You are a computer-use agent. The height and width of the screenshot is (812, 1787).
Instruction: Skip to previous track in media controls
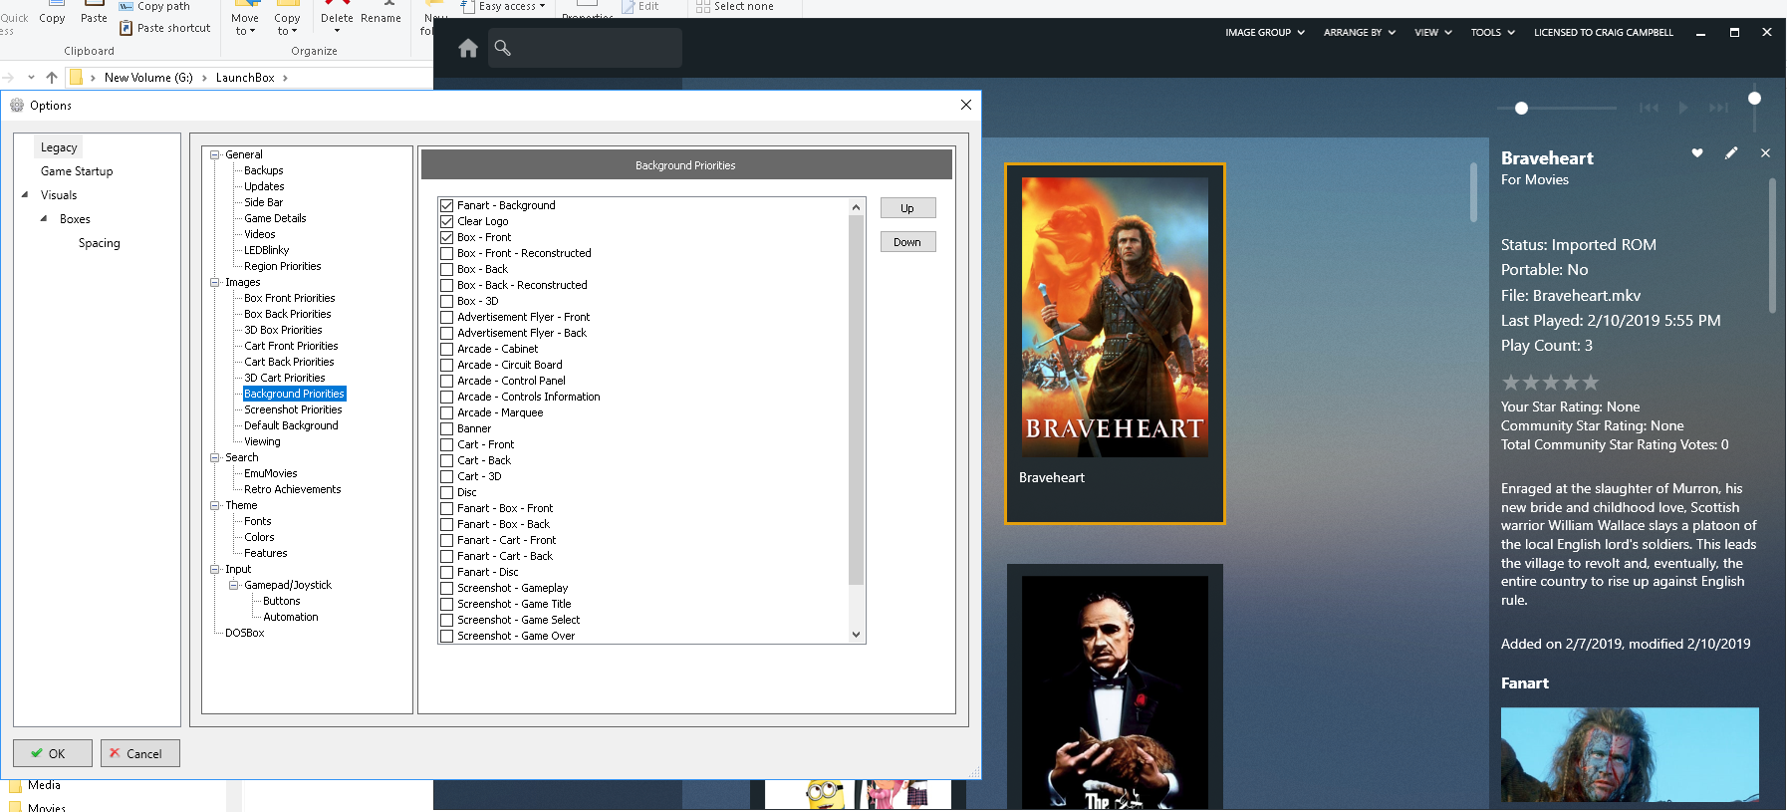pyautogui.click(x=1650, y=108)
